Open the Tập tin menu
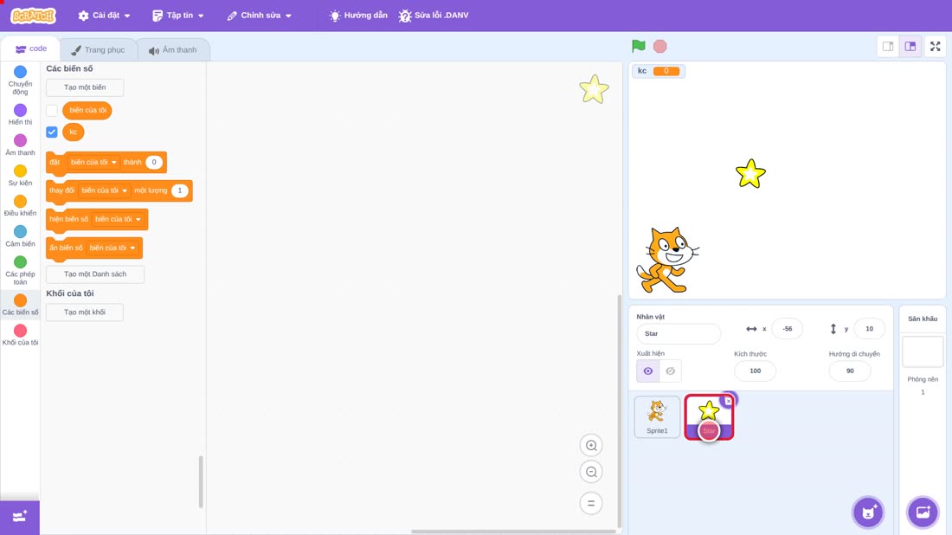Viewport: 952px width, 535px height. [x=178, y=16]
